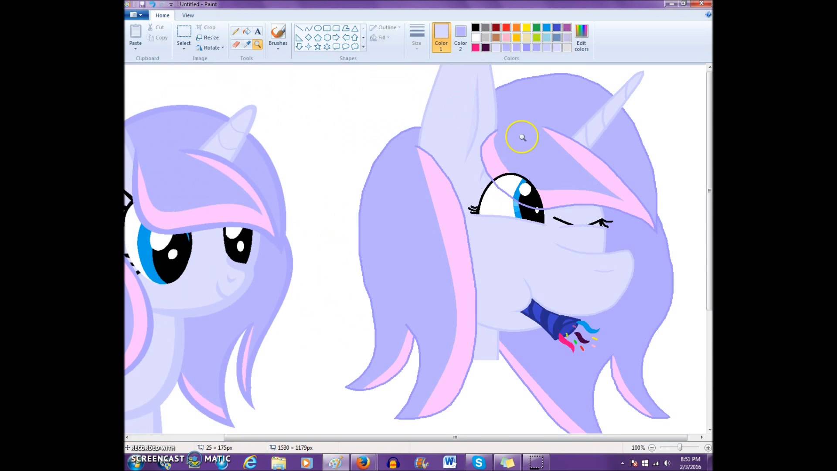Select the Text tool
Viewport: 837px width, 471px height.
coord(258,31)
